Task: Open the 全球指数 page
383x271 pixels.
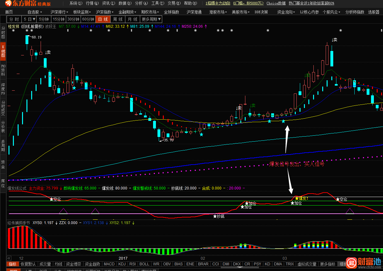Action: tap(171, 12)
